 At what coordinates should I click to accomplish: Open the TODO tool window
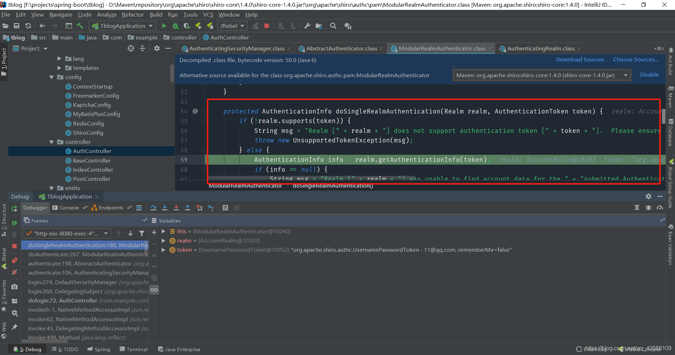click(x=65, y=349)
